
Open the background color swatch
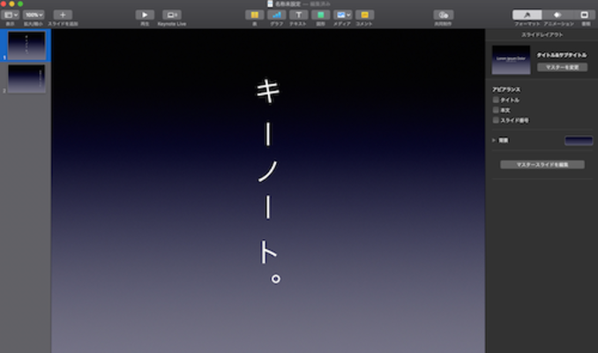point(579,141)
